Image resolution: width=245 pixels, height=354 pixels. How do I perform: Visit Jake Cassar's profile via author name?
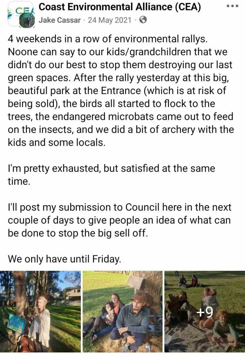coord(60,20)
